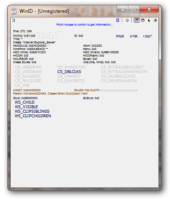170x199 pixels.
Task: Click the WS_CLIPCHILDREN window style
Action: (x=33, y=116)
